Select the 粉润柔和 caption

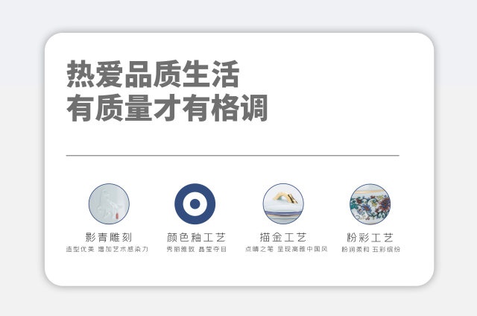(356, 249)
